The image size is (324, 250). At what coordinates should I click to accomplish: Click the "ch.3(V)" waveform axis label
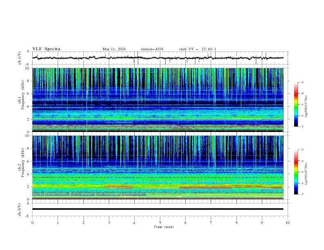pyautogui.click(x=20, y=210)
